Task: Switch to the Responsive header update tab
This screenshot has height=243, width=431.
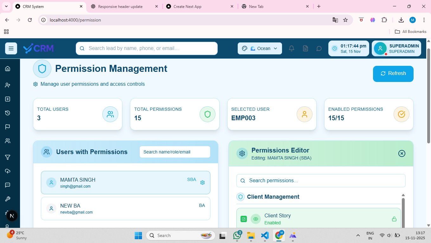Action: tap(120, 6)
